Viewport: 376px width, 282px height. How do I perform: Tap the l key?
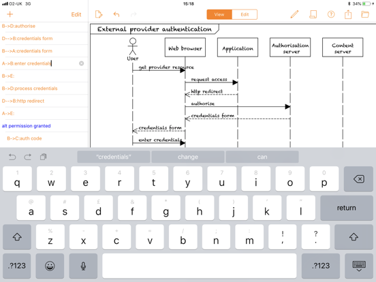point(300,208)
